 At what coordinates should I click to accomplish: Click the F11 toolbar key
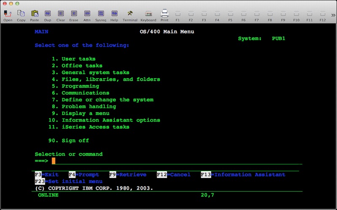point(309,16)
